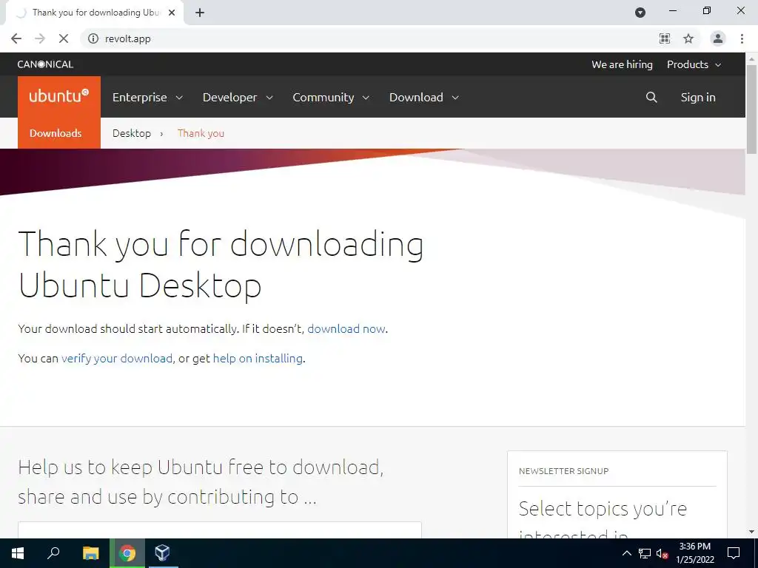This screenshot has height=568, width=758.
Task: Open a new tab with the plus button
Action: click(x=200, y=13)
